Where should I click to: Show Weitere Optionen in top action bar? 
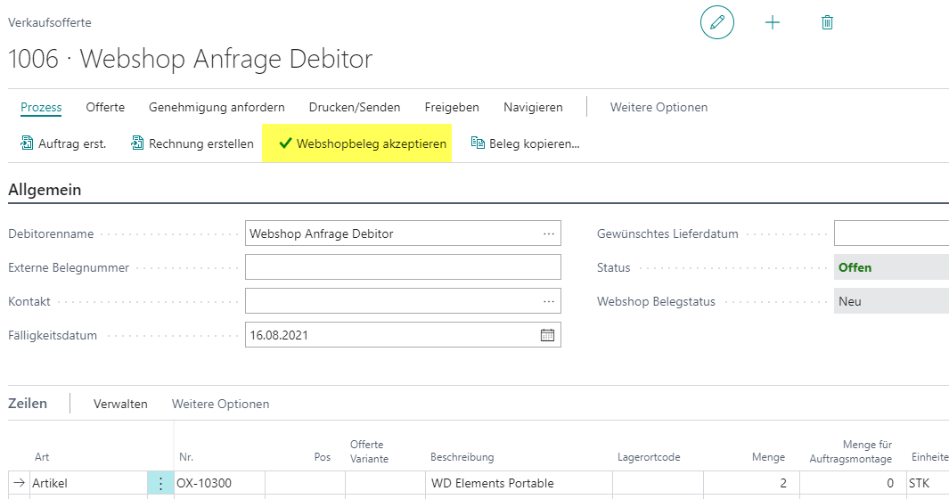[659, 107]
